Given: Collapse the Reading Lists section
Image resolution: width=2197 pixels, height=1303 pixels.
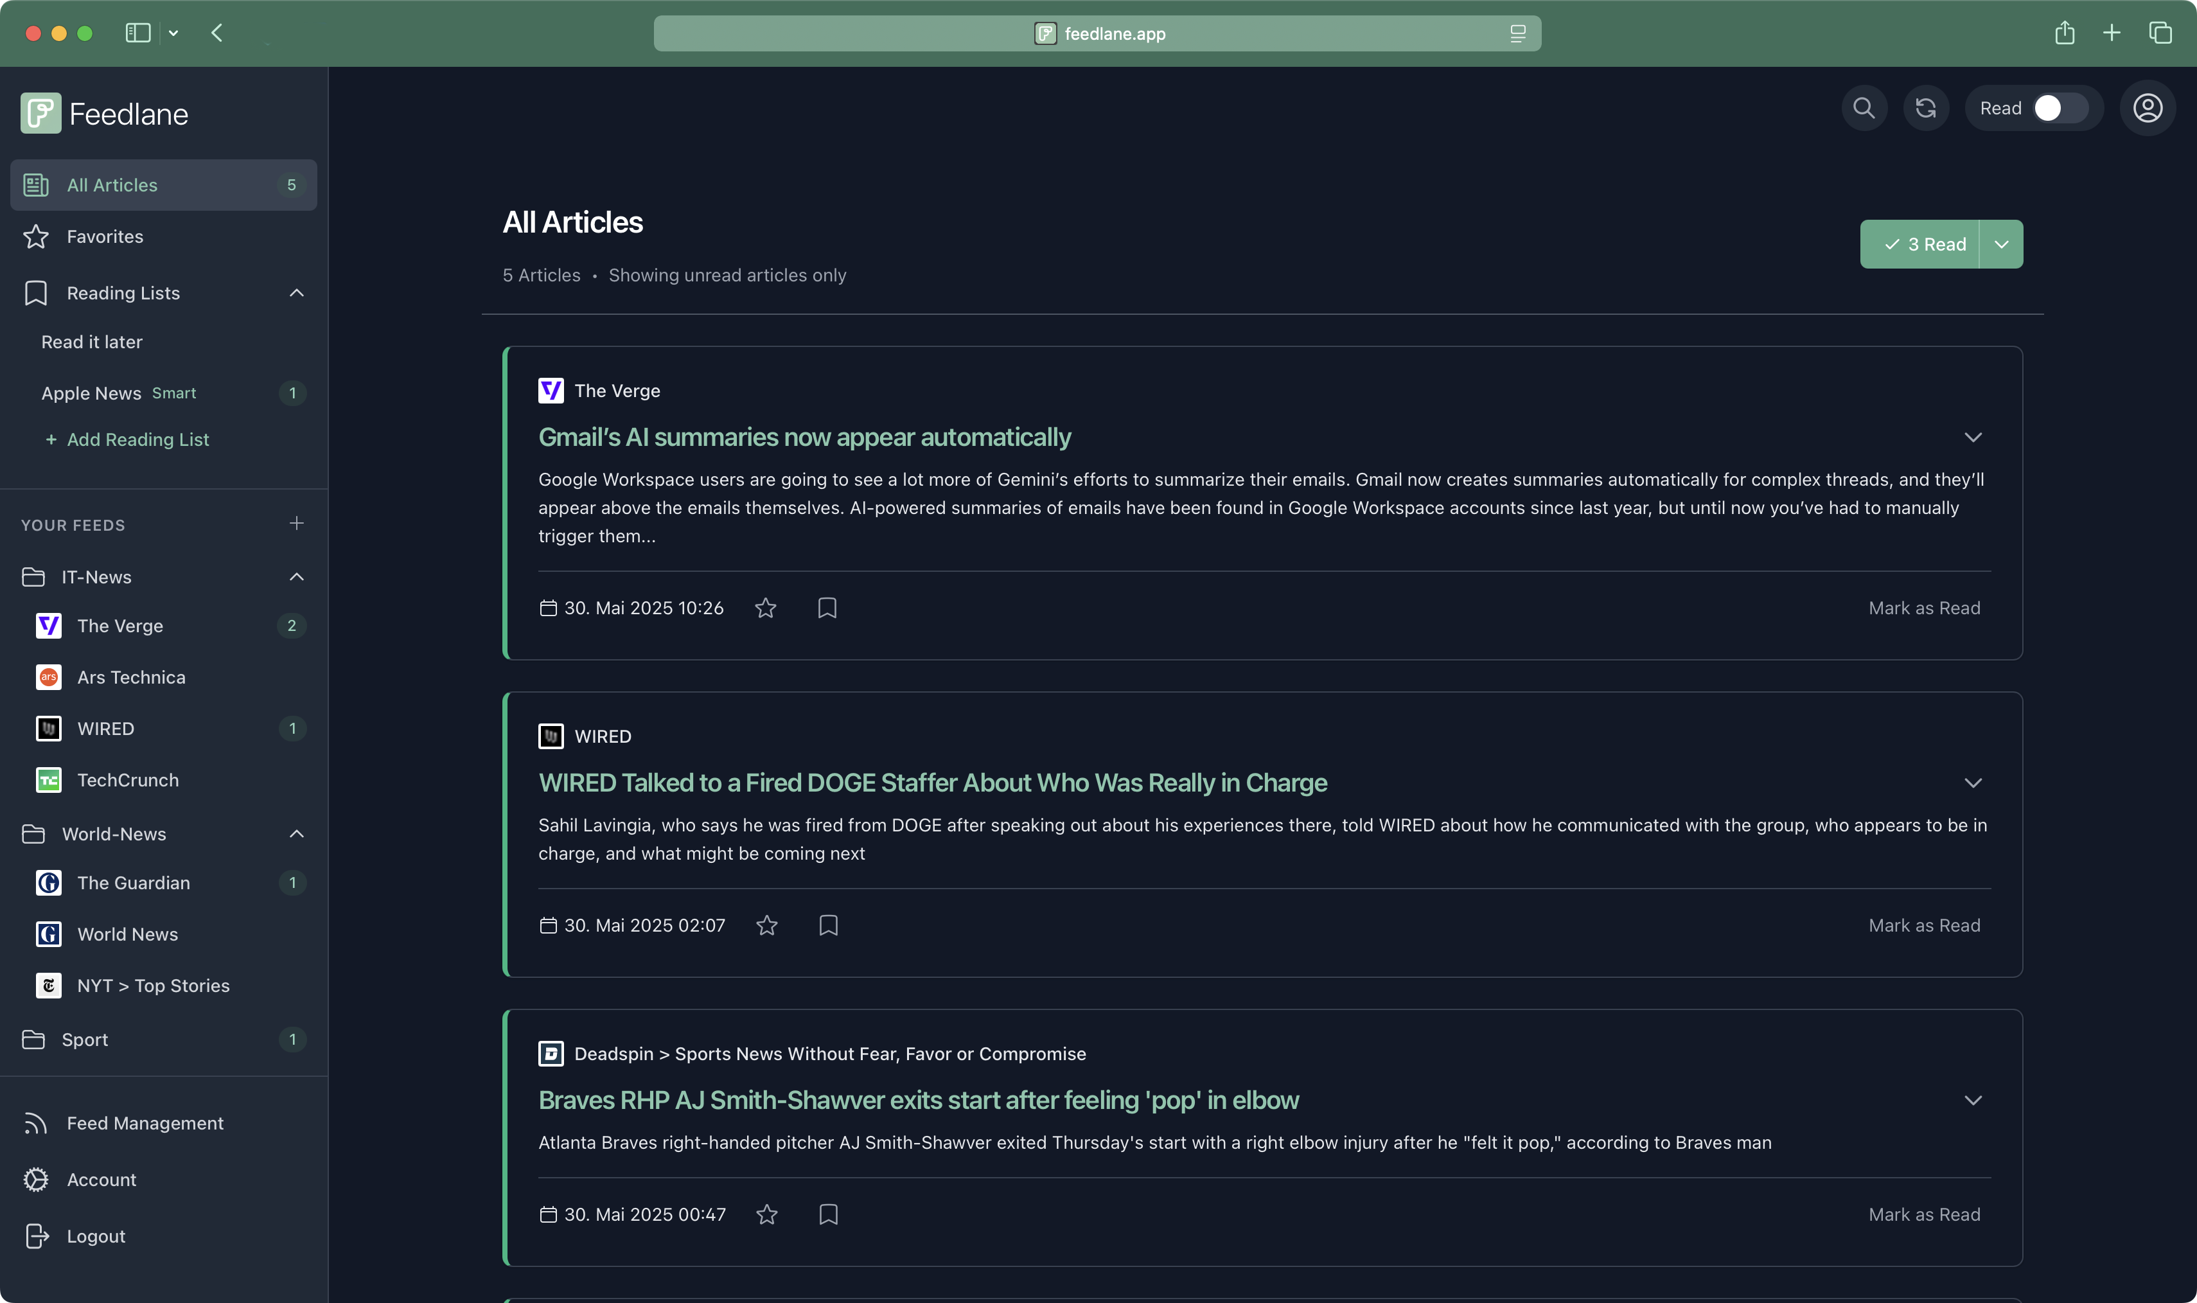Looking at the screenshot, I should 297,292.
